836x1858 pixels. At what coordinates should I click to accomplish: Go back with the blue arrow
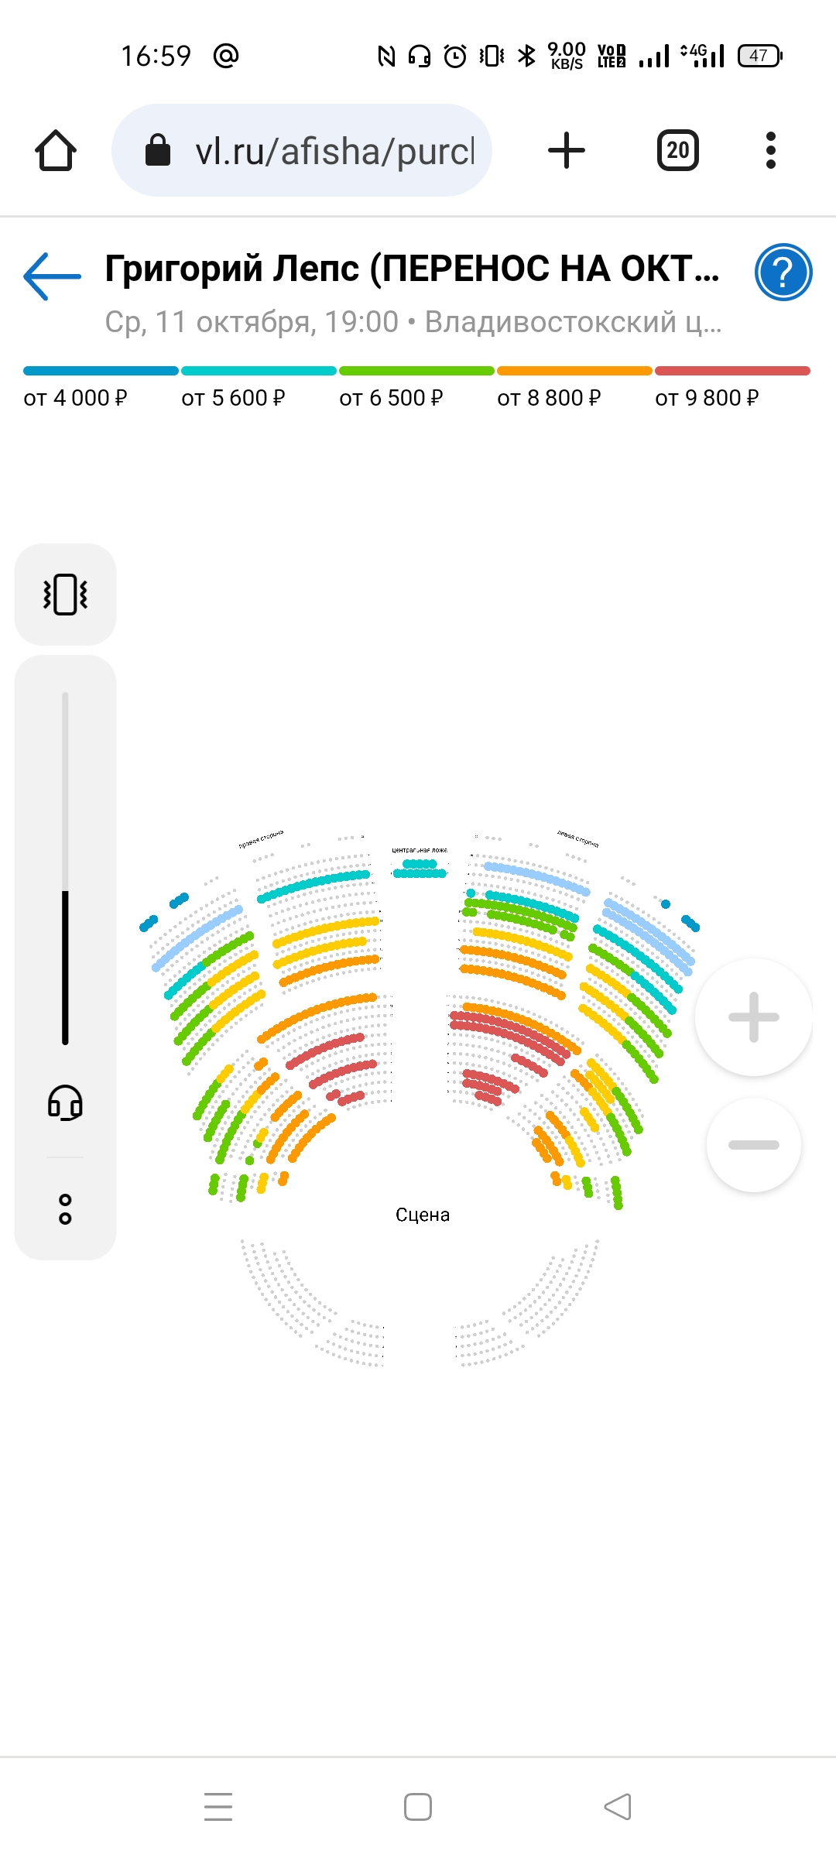(52, 276)
